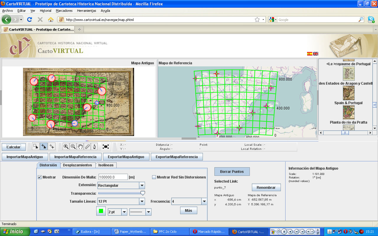Click the taskbar player volume speaker icon
The height and width of the screenshot is (236, 378).
309,232
